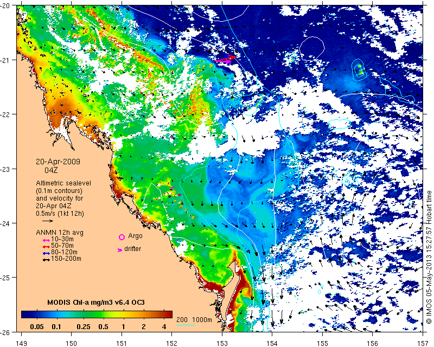
Task: Click the magenta 10-30m legend arrow
Action: (x=46, y=241)
